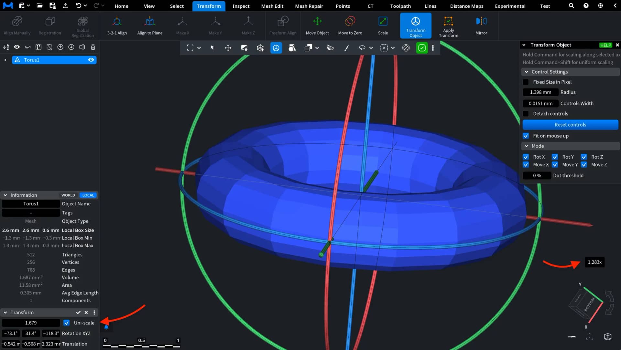Collapse the Transform panel
This screenshot has height=350, width=621.
click(x=5, y=313)
